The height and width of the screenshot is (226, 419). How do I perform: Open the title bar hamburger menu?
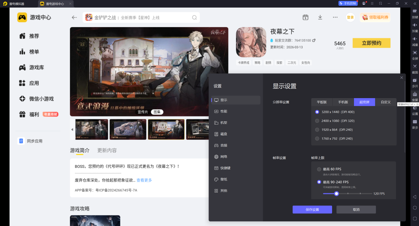tap(372, 3)
